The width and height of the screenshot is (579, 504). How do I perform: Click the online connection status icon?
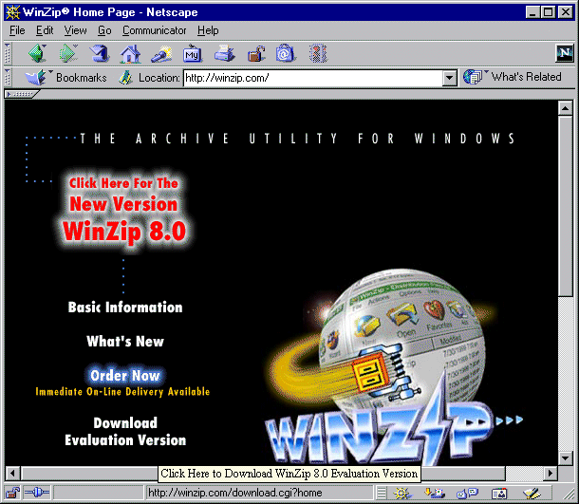[x=36, y=493]
